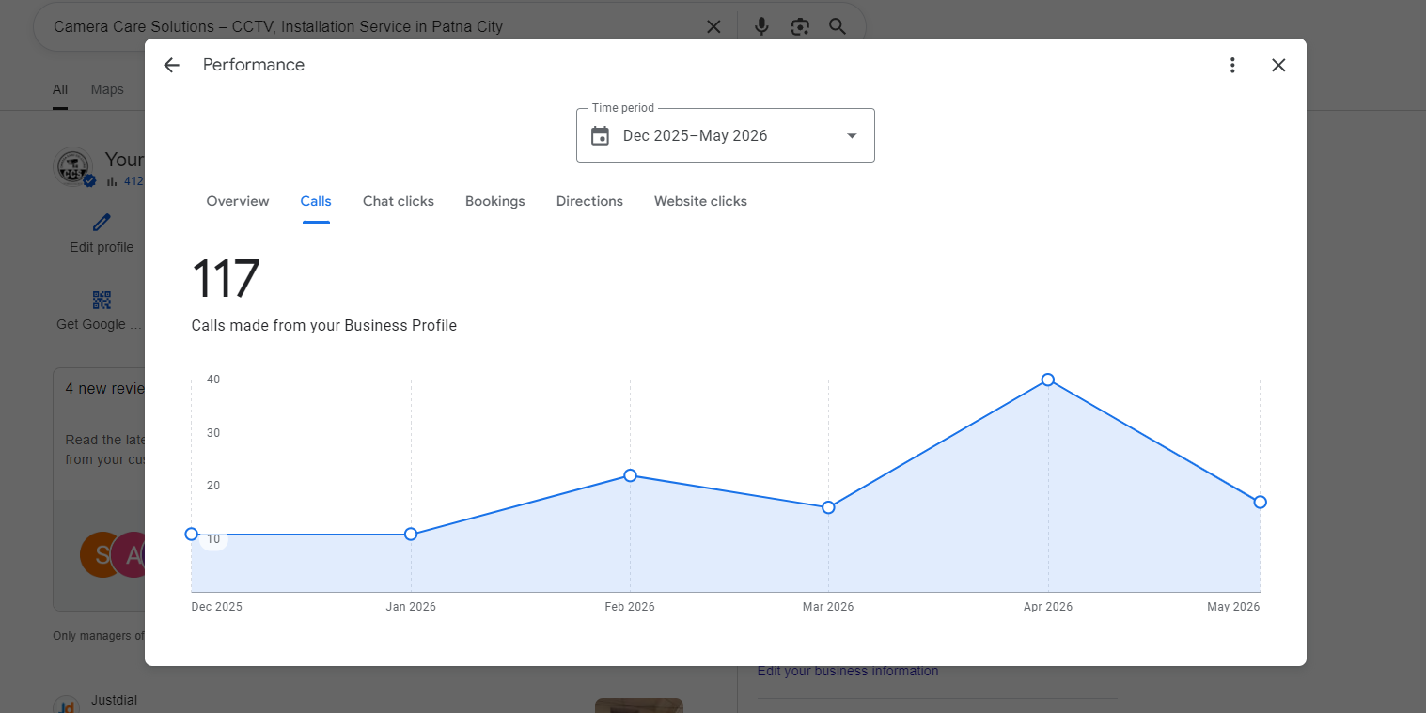Start a voice search with the microphone
The image size is (1426, 713).
[x=761, y=26]
